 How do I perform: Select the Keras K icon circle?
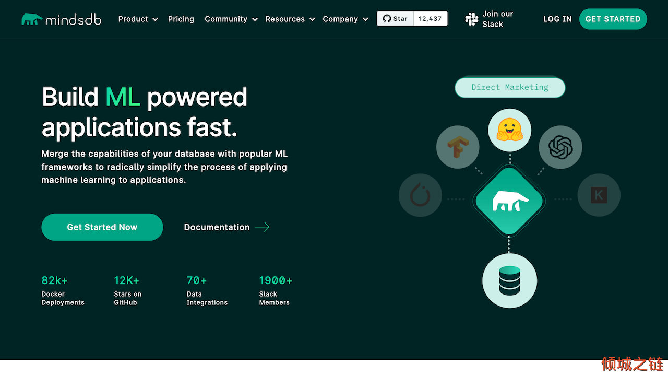[x=599, y=195]
